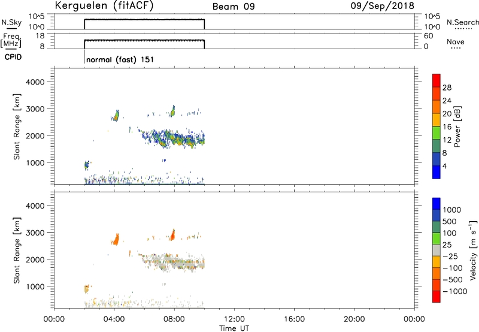Image resolution: width=479 pixels, height=332 pixels.
Task: Click the '-100' value on velocity colorbar
Action: coord(453,268)
